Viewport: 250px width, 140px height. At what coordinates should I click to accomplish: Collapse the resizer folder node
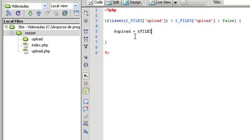pyautogui.click(x=12, y=33)
